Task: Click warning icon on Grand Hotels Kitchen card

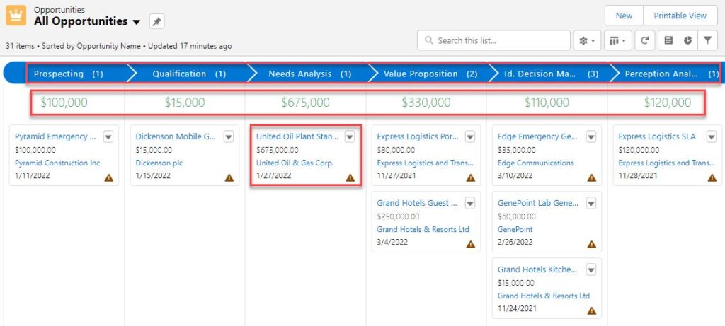Action: [592, 310]
